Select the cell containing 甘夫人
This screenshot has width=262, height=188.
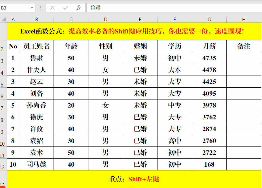pos(37,70)
